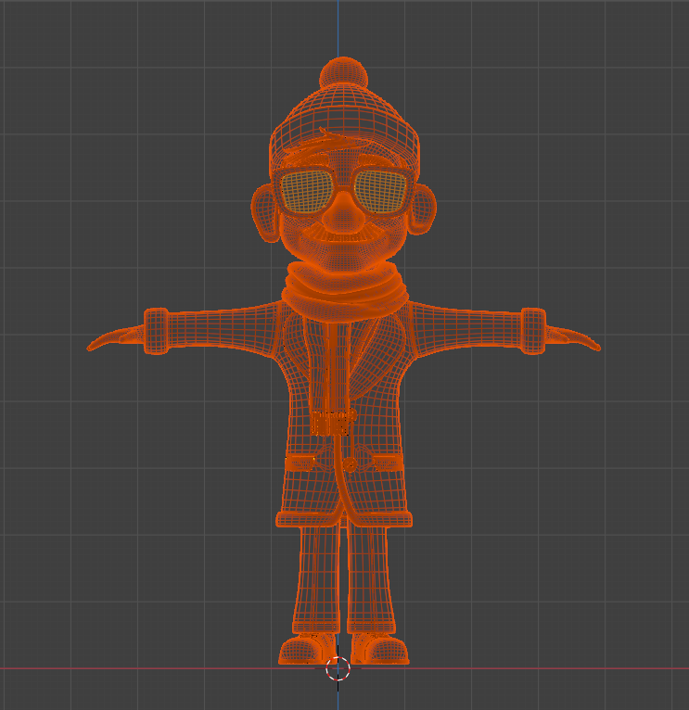This screenshot has height=710, width=689.
Task: Click the 3D cursor between the feet
Action: [338, 669]
